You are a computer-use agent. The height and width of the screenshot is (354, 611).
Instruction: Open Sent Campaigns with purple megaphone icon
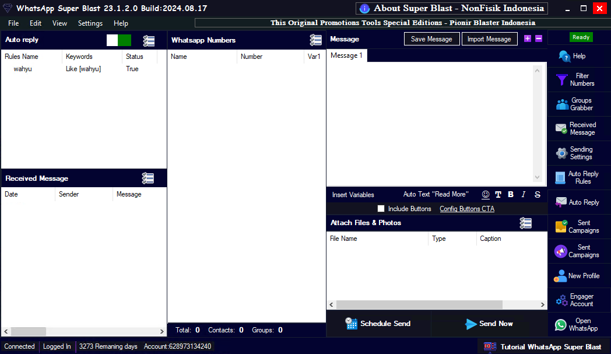[x=579, y=251]
